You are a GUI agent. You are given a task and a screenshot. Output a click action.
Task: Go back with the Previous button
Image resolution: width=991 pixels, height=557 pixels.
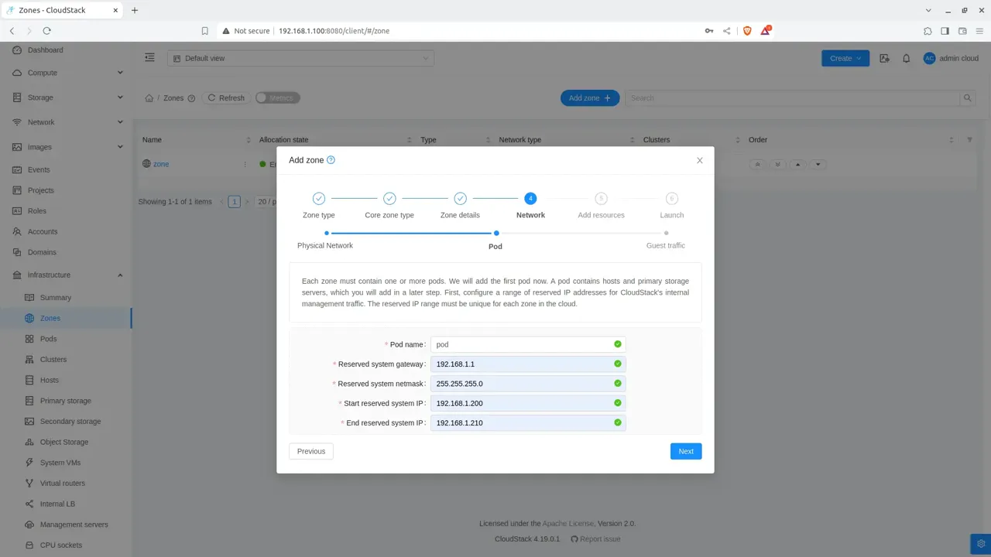click(x=311, y=451)
